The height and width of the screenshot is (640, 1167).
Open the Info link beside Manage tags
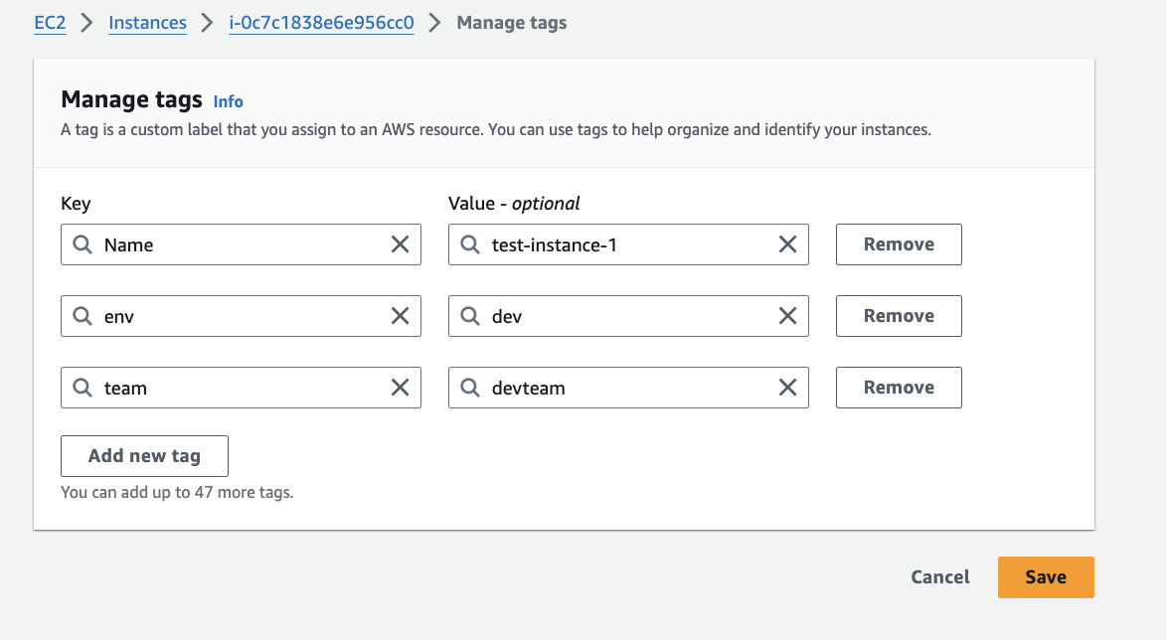point(228,101)
